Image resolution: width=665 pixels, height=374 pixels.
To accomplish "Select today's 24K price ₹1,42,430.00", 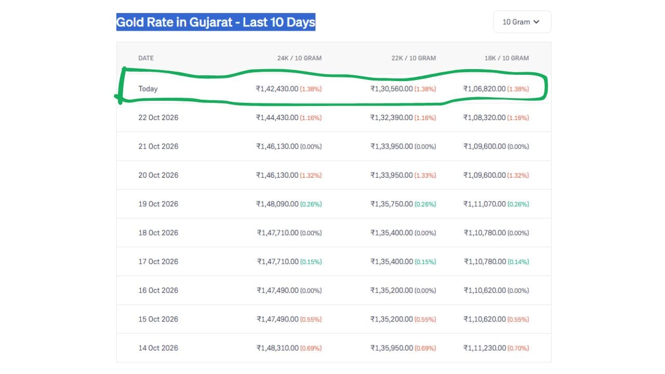I will (x=277, y=89).
